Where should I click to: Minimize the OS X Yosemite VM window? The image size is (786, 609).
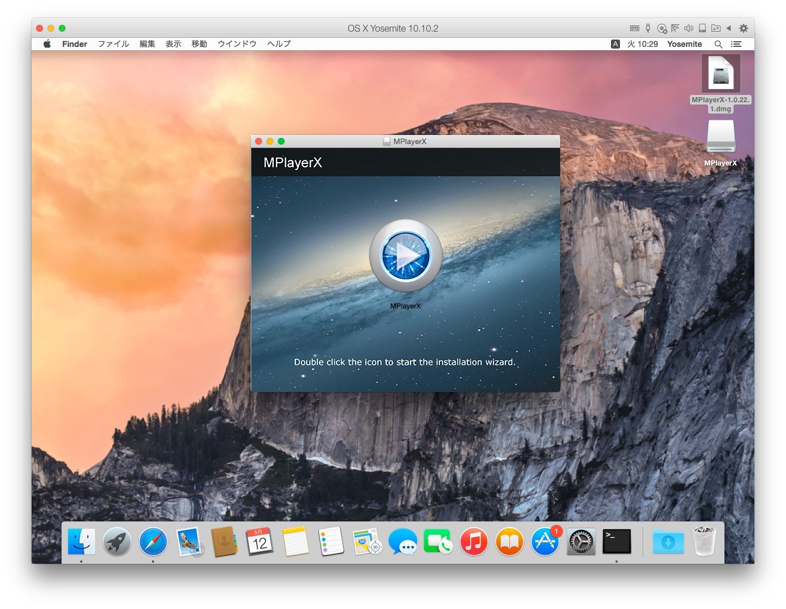(51, 28)
